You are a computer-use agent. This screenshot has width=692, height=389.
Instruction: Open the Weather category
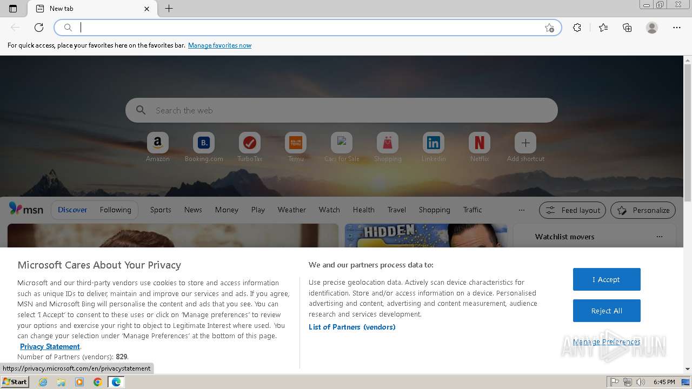pos(292,210)
